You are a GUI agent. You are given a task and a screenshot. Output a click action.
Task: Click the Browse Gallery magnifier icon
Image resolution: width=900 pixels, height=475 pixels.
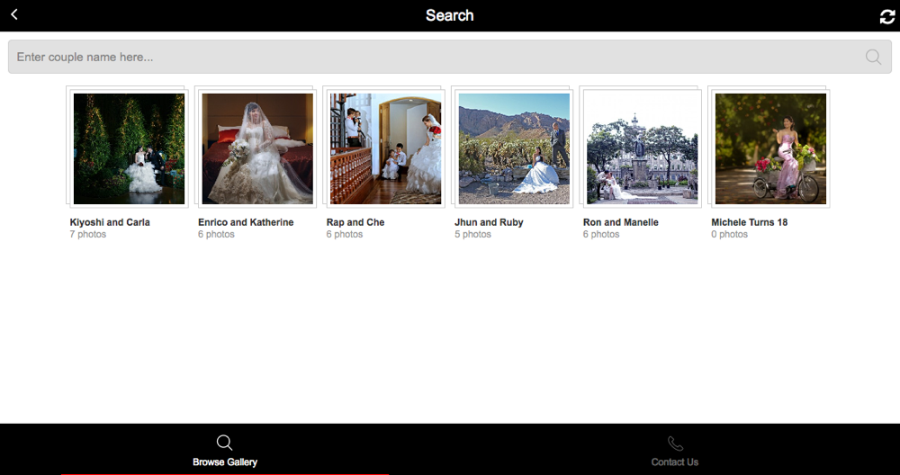click(224, 443)
